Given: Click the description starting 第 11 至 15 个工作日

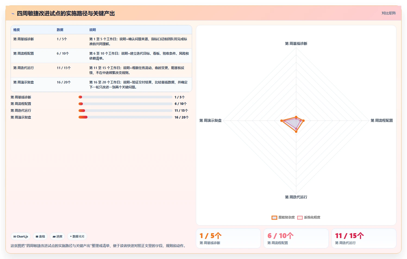Looking at the screenshot, I should (x=137, y=70).
